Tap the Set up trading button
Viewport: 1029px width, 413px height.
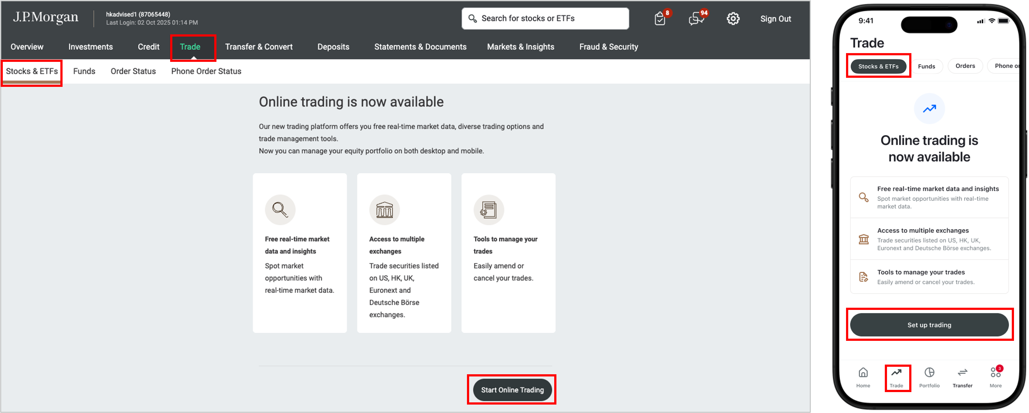click(929, 325)
